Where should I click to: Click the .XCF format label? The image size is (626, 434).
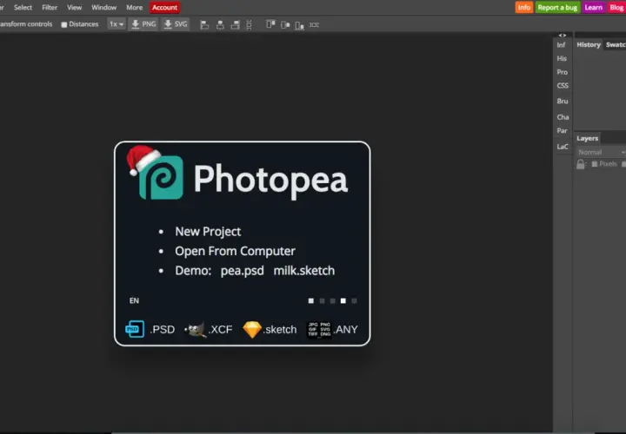(x=220, y=330)
